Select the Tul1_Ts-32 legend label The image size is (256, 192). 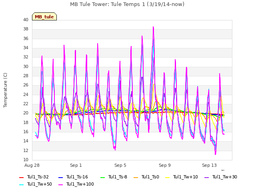[x=38, y=177]
